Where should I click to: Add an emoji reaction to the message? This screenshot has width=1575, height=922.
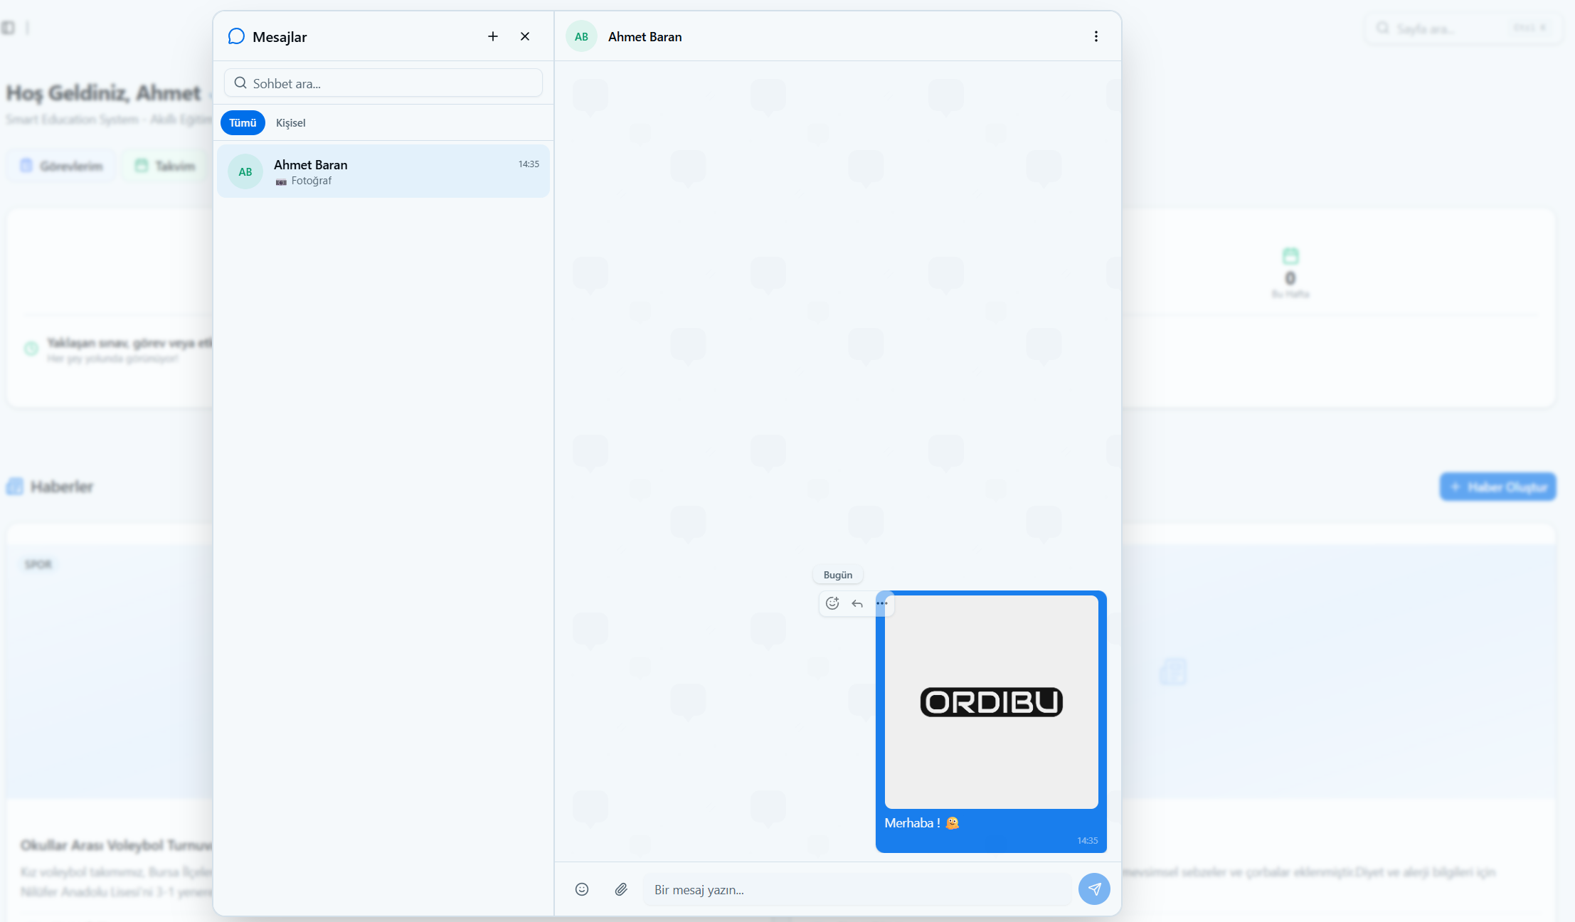point(832,603)
